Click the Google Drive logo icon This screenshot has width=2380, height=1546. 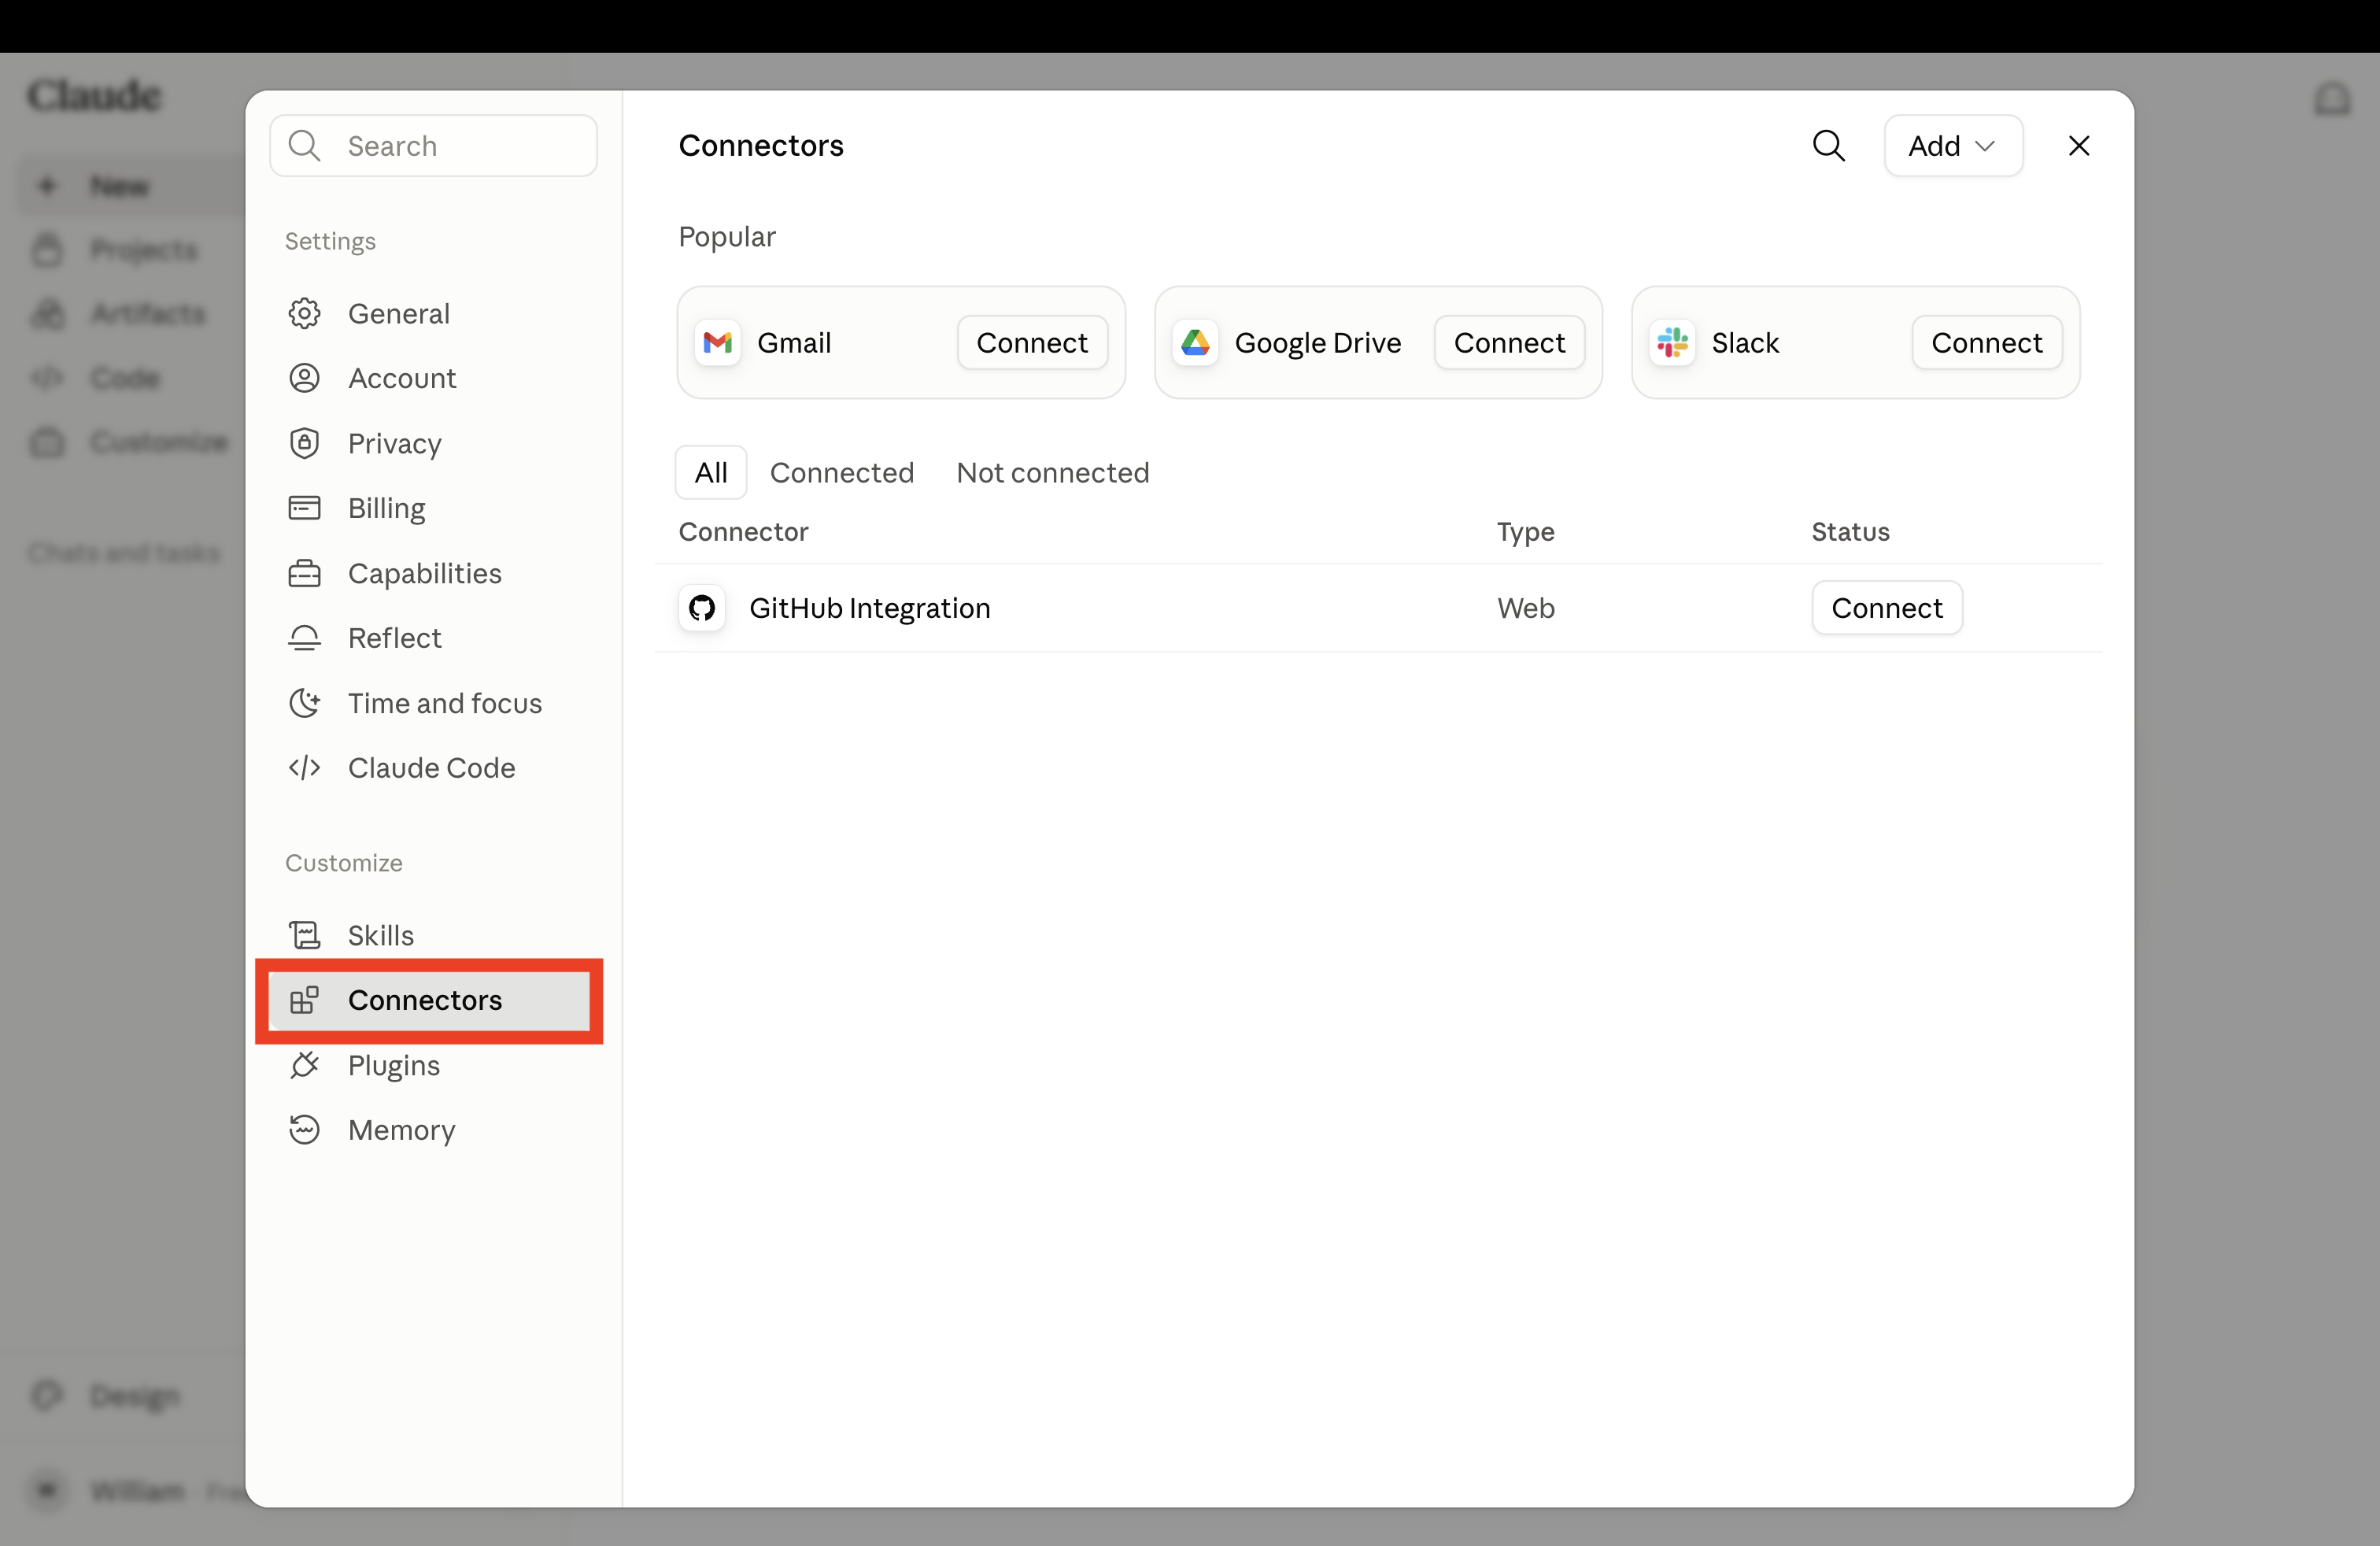tap(1195, 343)
